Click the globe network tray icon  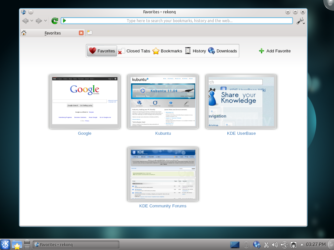[257, 245]
